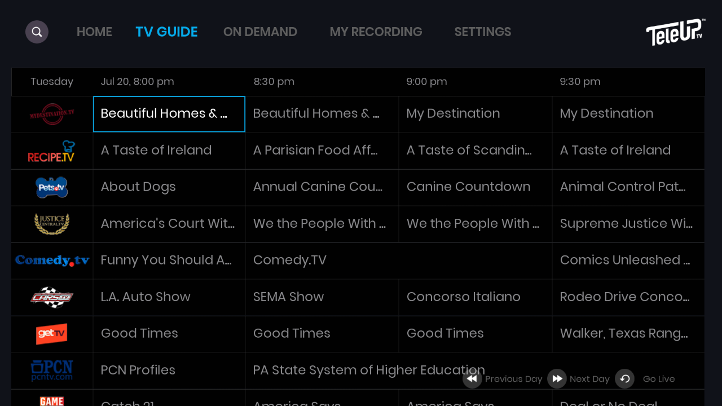Screen dimensions: 722x406
Task: Click the Pets.TV channel logo
Action: click(51, 187)
